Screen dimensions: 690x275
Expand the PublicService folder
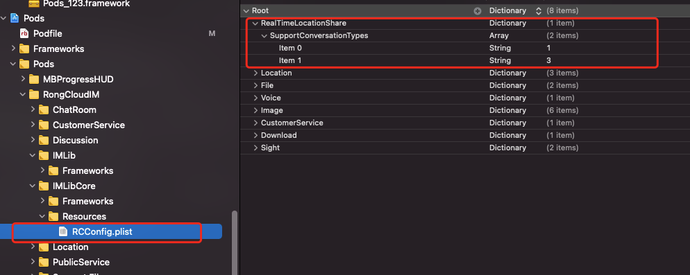click(33, 263)
